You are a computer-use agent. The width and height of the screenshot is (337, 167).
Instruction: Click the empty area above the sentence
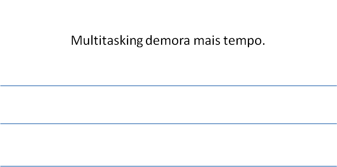(x=168, y=16)
